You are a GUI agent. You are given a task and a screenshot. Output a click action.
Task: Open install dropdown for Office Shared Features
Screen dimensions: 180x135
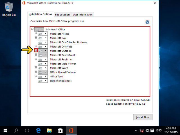(x=43, y=72)
